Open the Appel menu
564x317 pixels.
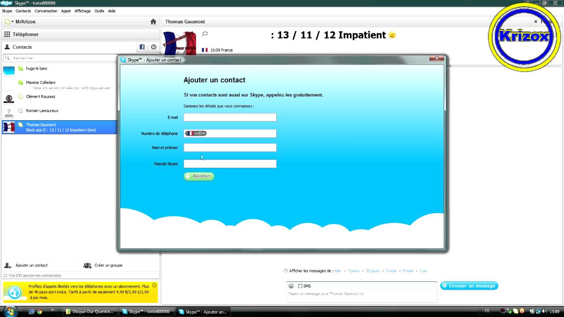pos(66,11)
